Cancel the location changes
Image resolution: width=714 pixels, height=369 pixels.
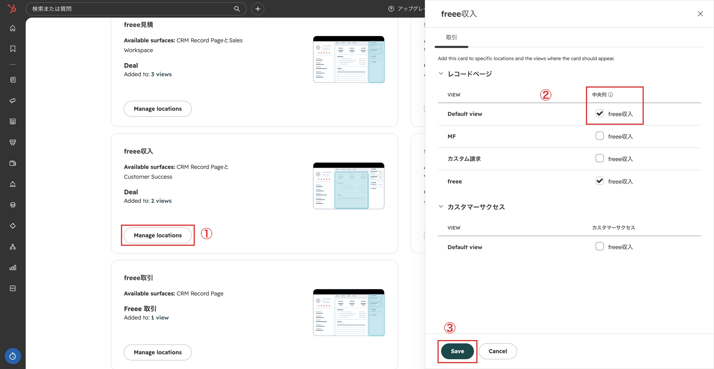[498, 351]
